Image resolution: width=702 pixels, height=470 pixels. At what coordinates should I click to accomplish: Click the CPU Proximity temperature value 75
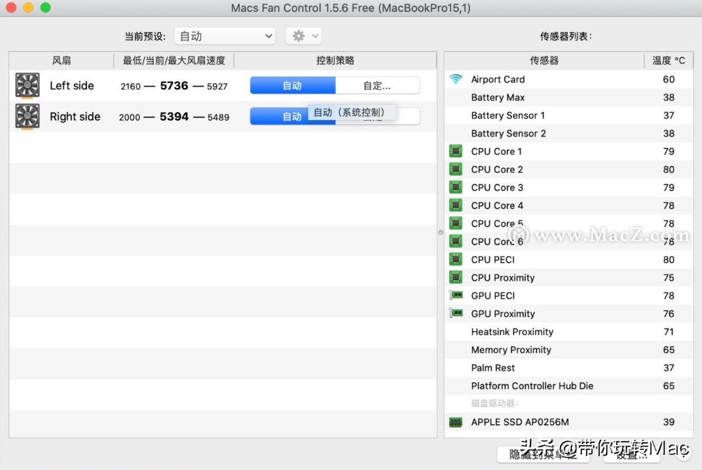click(669, 278)
